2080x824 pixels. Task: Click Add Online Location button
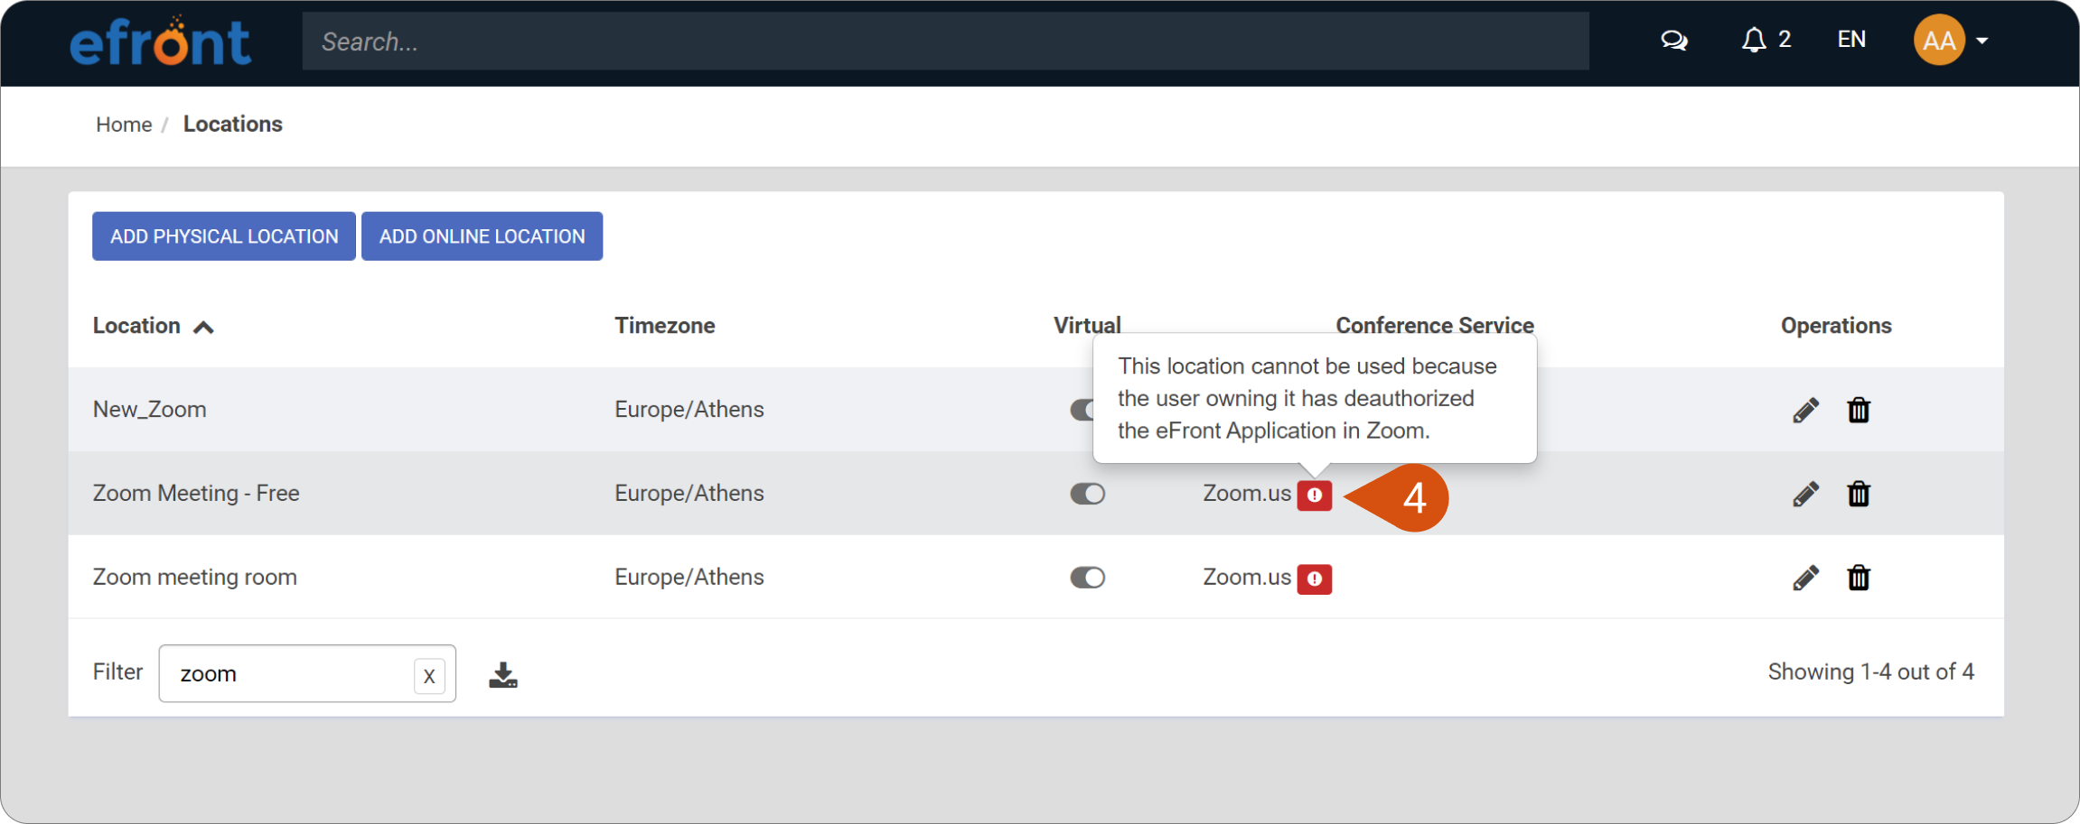click(x=482, y=236)
